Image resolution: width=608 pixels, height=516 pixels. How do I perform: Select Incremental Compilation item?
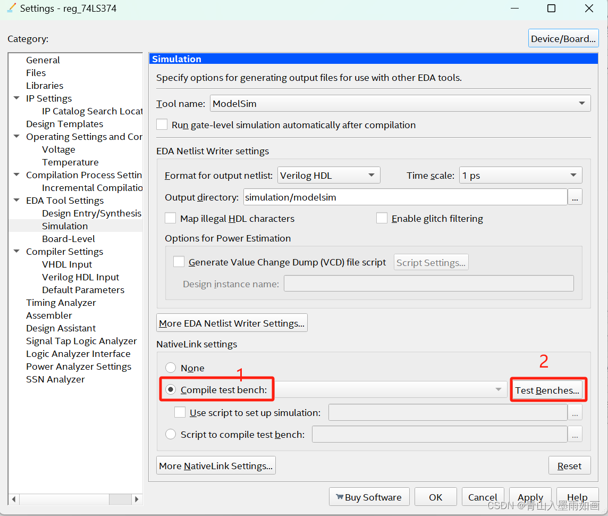92,188
